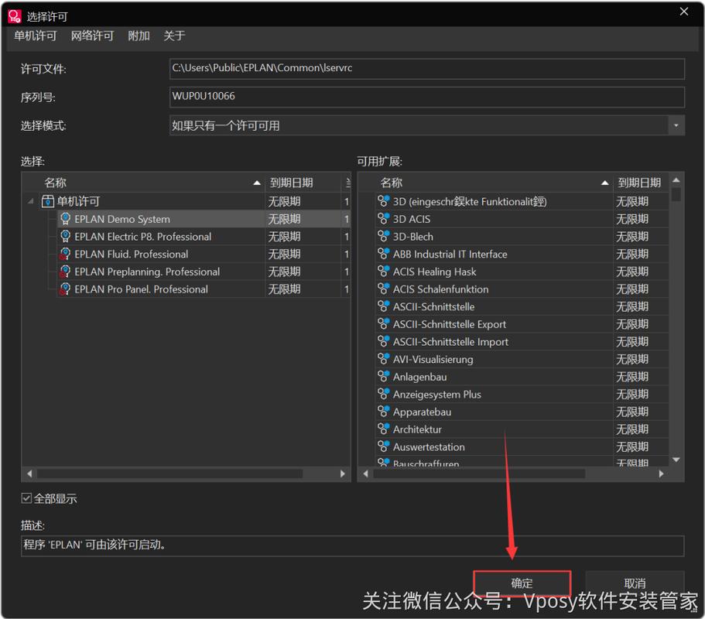Select the ASCII-Schnittstelle extension row
Screen dimensions: 705x619
point(522,306)
